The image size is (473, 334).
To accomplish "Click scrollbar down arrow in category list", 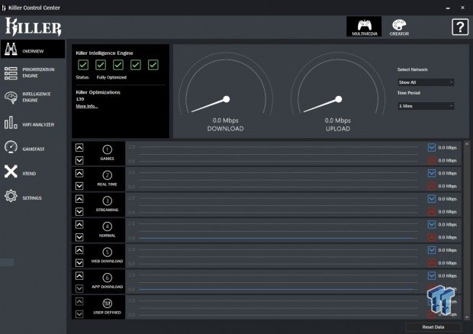I will click(467, 317).
